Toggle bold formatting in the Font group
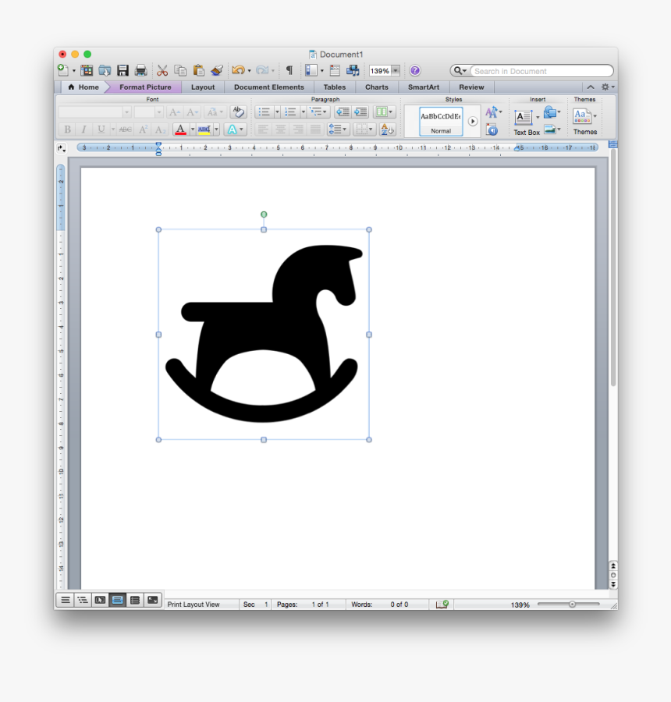The width and height of the screenshot is (671, 702). pyautogui.click(x=67, y=129)
